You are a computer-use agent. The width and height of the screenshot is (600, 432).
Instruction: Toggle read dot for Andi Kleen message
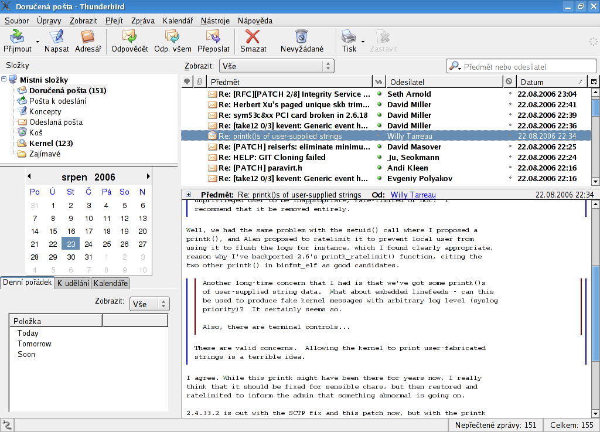(379, 168)
